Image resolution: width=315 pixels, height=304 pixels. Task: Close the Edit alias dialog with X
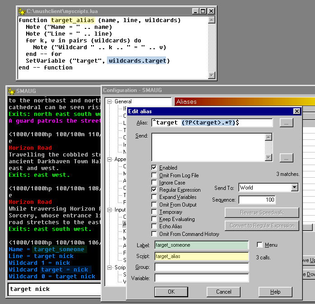click(296, 111)
